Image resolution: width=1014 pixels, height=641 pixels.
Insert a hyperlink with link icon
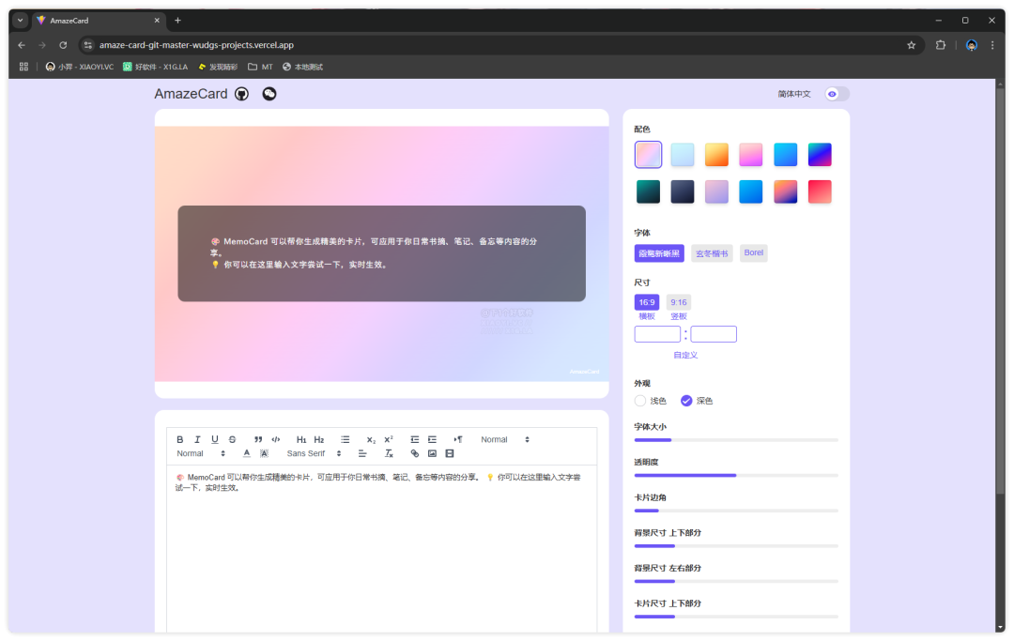(415, 453)
